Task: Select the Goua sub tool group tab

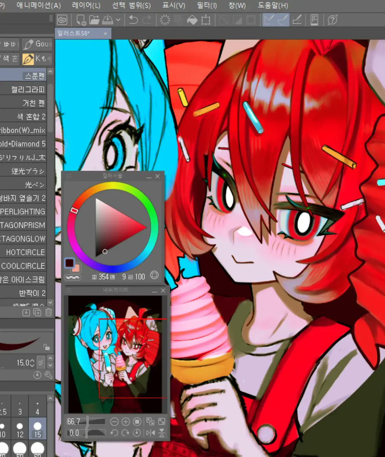Action: coord(37,44)
